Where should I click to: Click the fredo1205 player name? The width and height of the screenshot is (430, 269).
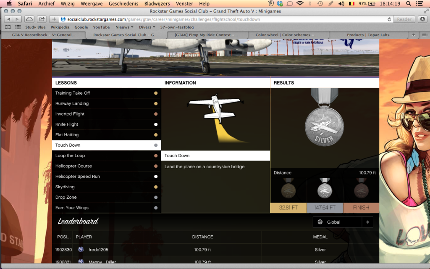click(x=98, y=250)
